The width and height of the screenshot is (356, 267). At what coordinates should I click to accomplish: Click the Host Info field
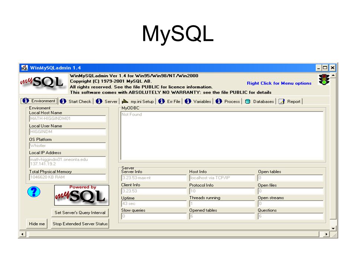(222, 178)
